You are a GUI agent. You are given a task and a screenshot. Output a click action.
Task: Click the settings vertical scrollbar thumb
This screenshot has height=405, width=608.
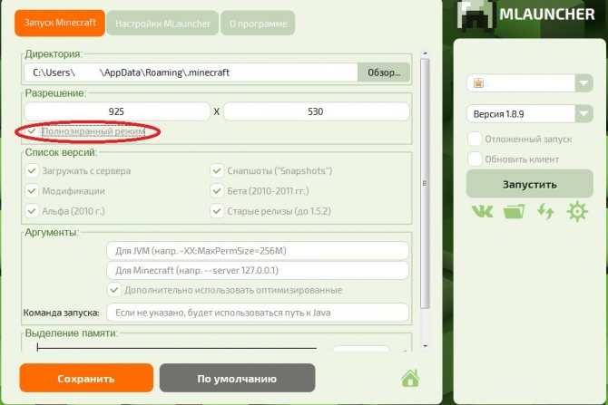425,184
